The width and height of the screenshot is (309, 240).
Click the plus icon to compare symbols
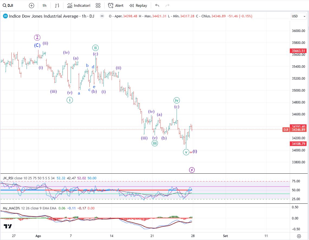click(31, 5)
